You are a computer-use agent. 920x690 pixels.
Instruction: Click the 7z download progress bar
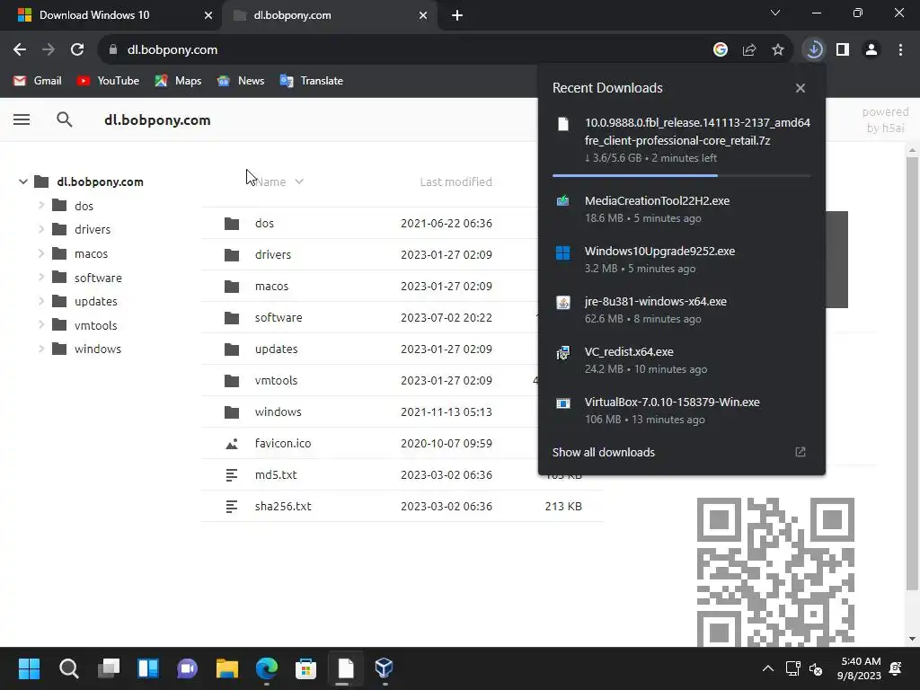click(x=682, y=175)
